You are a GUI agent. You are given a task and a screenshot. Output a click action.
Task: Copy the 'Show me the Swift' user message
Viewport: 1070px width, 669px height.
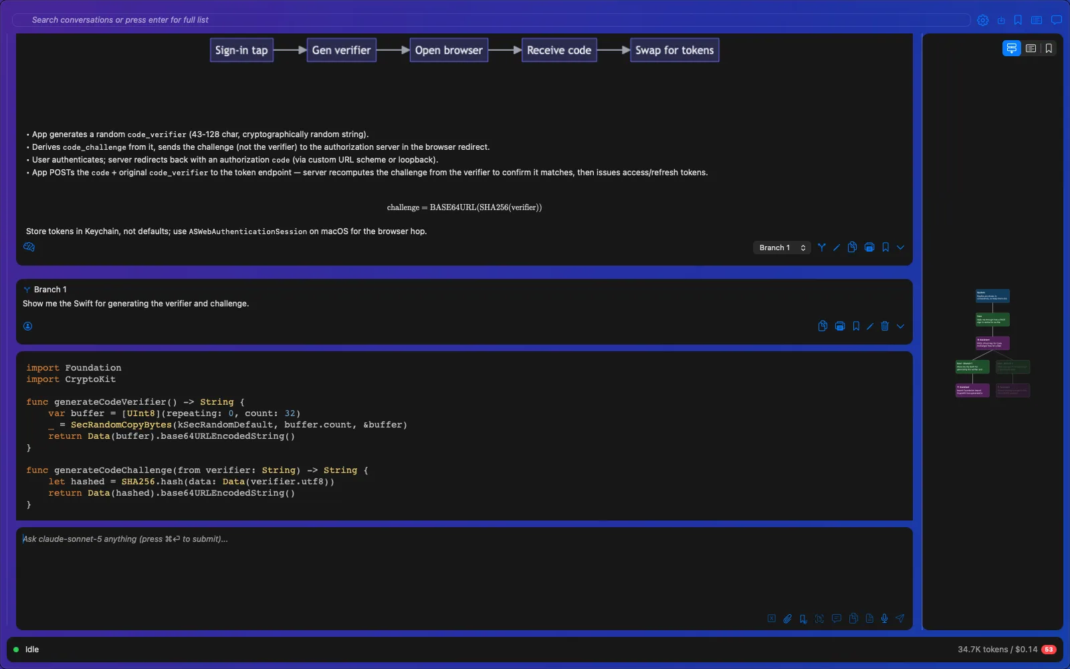823,326
